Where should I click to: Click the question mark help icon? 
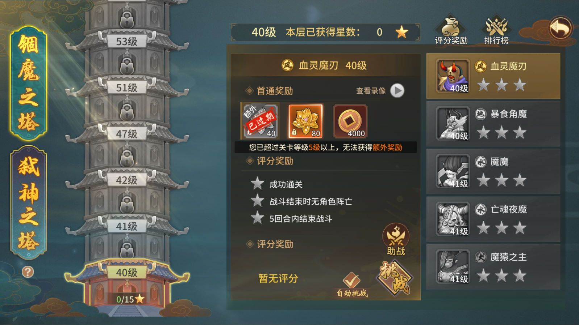click(28, 271)
